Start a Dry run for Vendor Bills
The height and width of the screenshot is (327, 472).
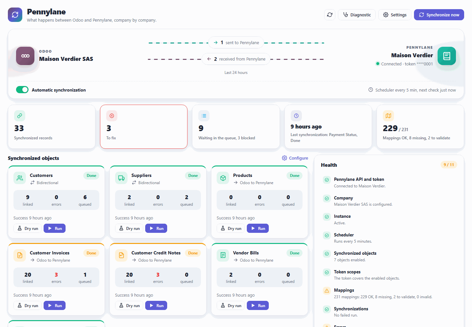(x=231, y=305)
